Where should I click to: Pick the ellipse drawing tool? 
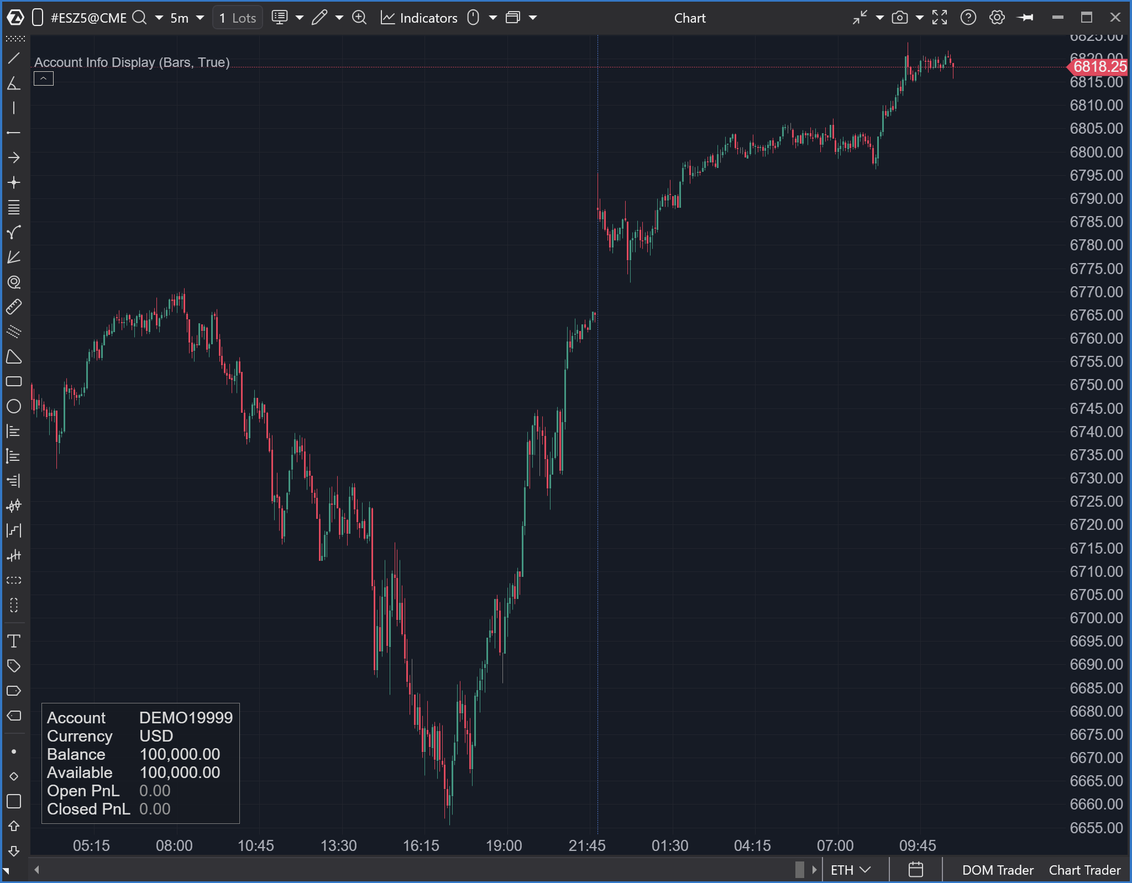[14, 407]
